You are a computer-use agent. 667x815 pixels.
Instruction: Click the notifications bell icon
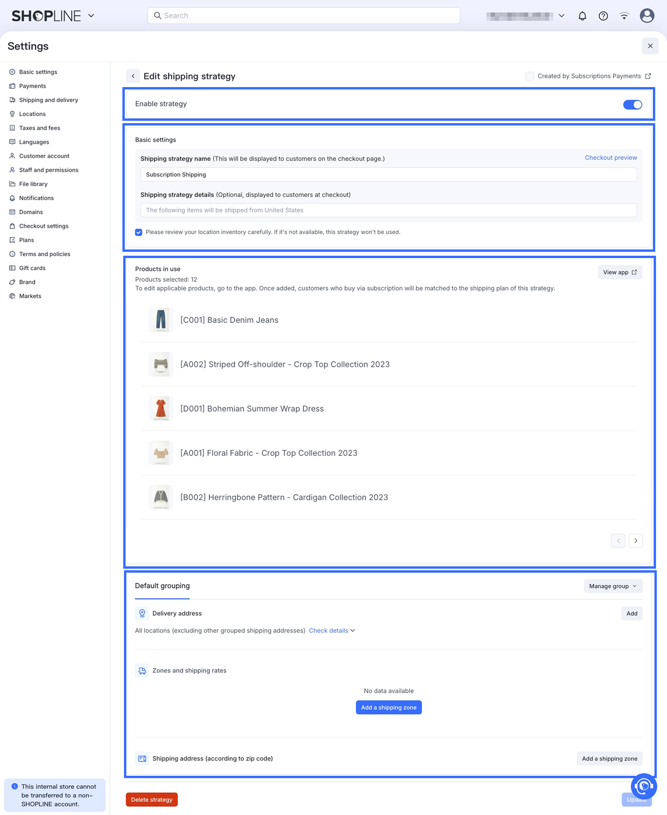point(582,16)
